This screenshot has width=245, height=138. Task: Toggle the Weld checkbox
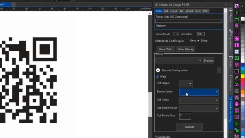[x=157, y=77]
